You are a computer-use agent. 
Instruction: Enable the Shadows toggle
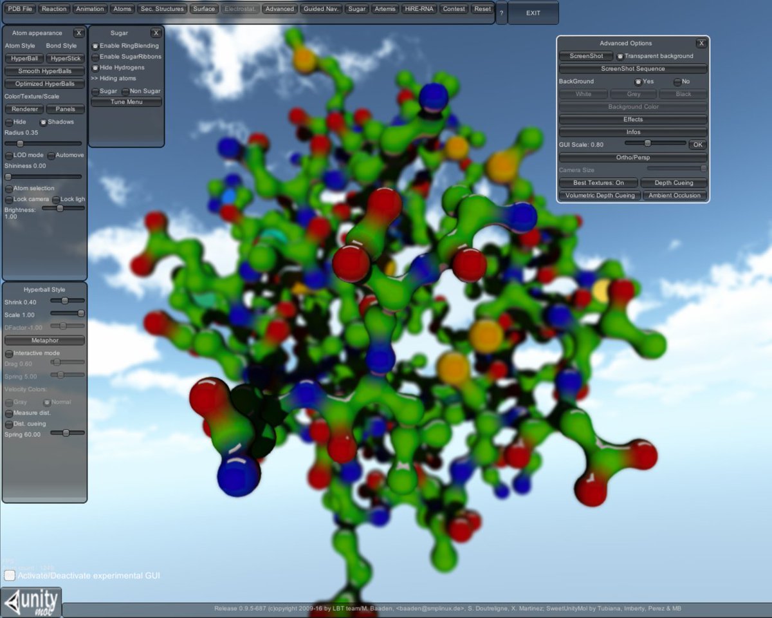pyautogui.click(x=44, y=122)
